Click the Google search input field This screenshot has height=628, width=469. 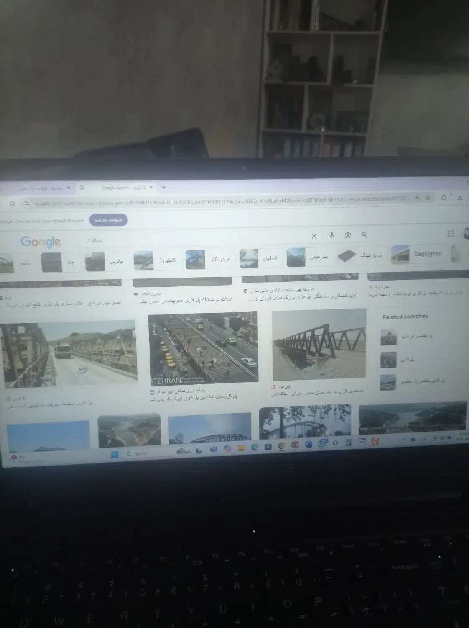(192, 239)
